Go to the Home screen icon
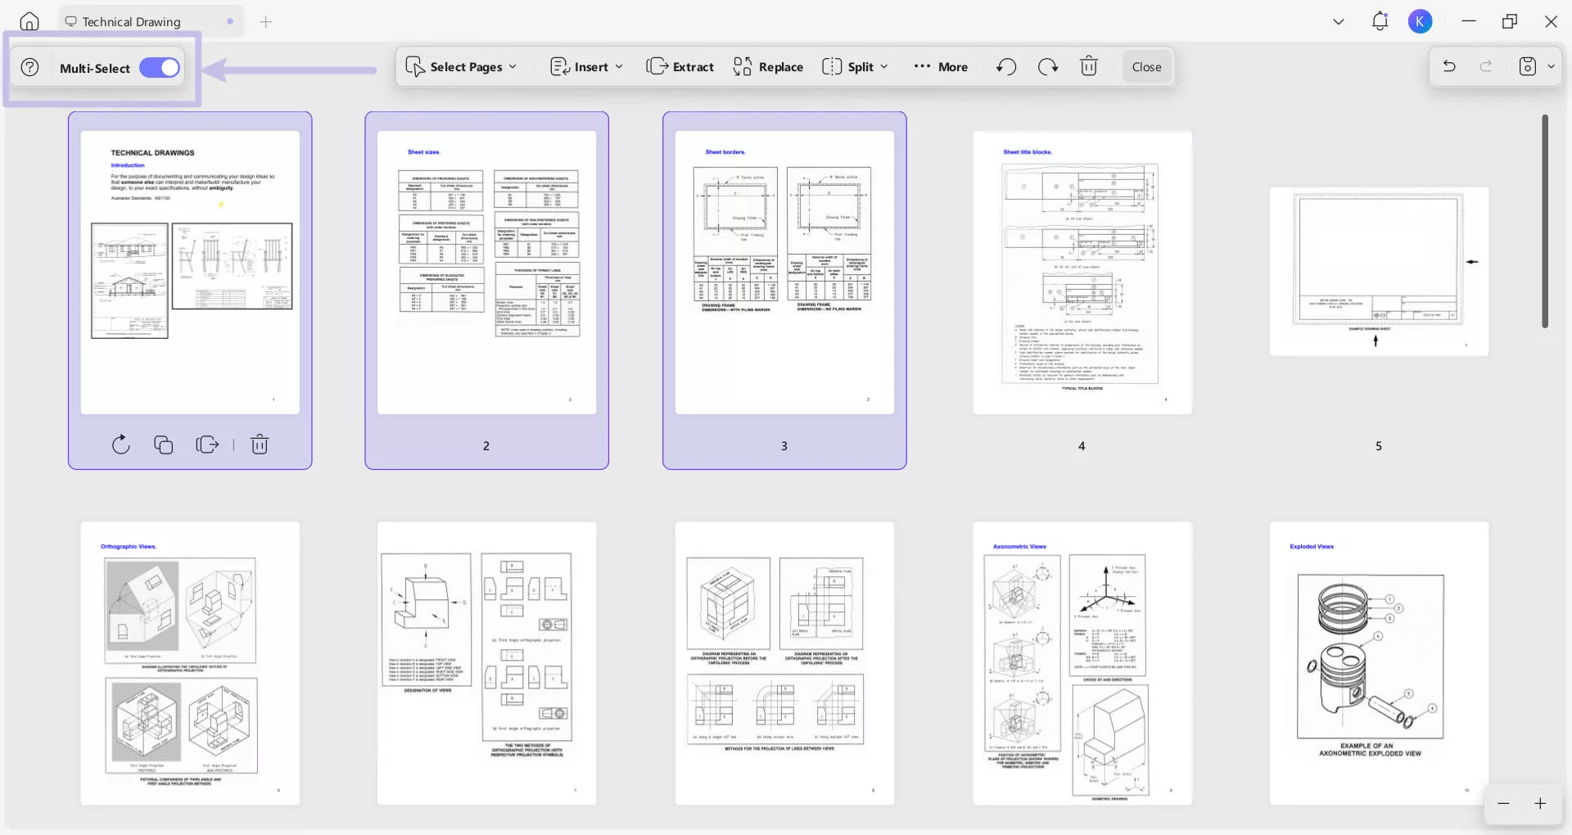This screenshot has width=1572, height=835. coord(29,22)
